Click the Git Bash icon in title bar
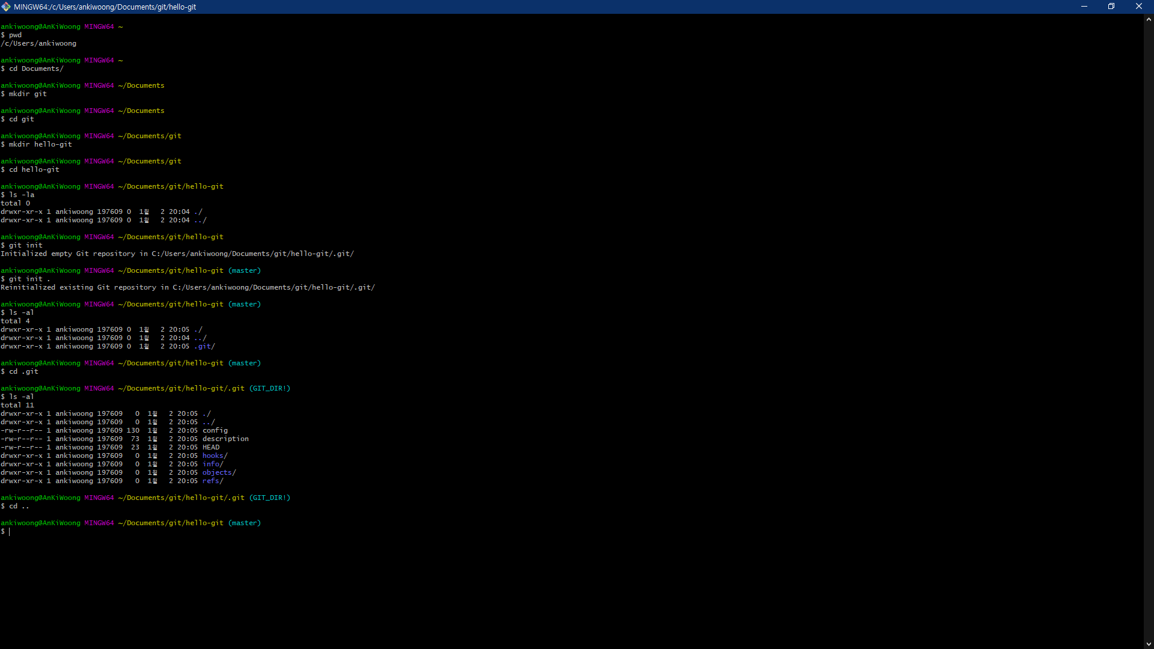The image size is (1154, 649). [x=6, y=7]
